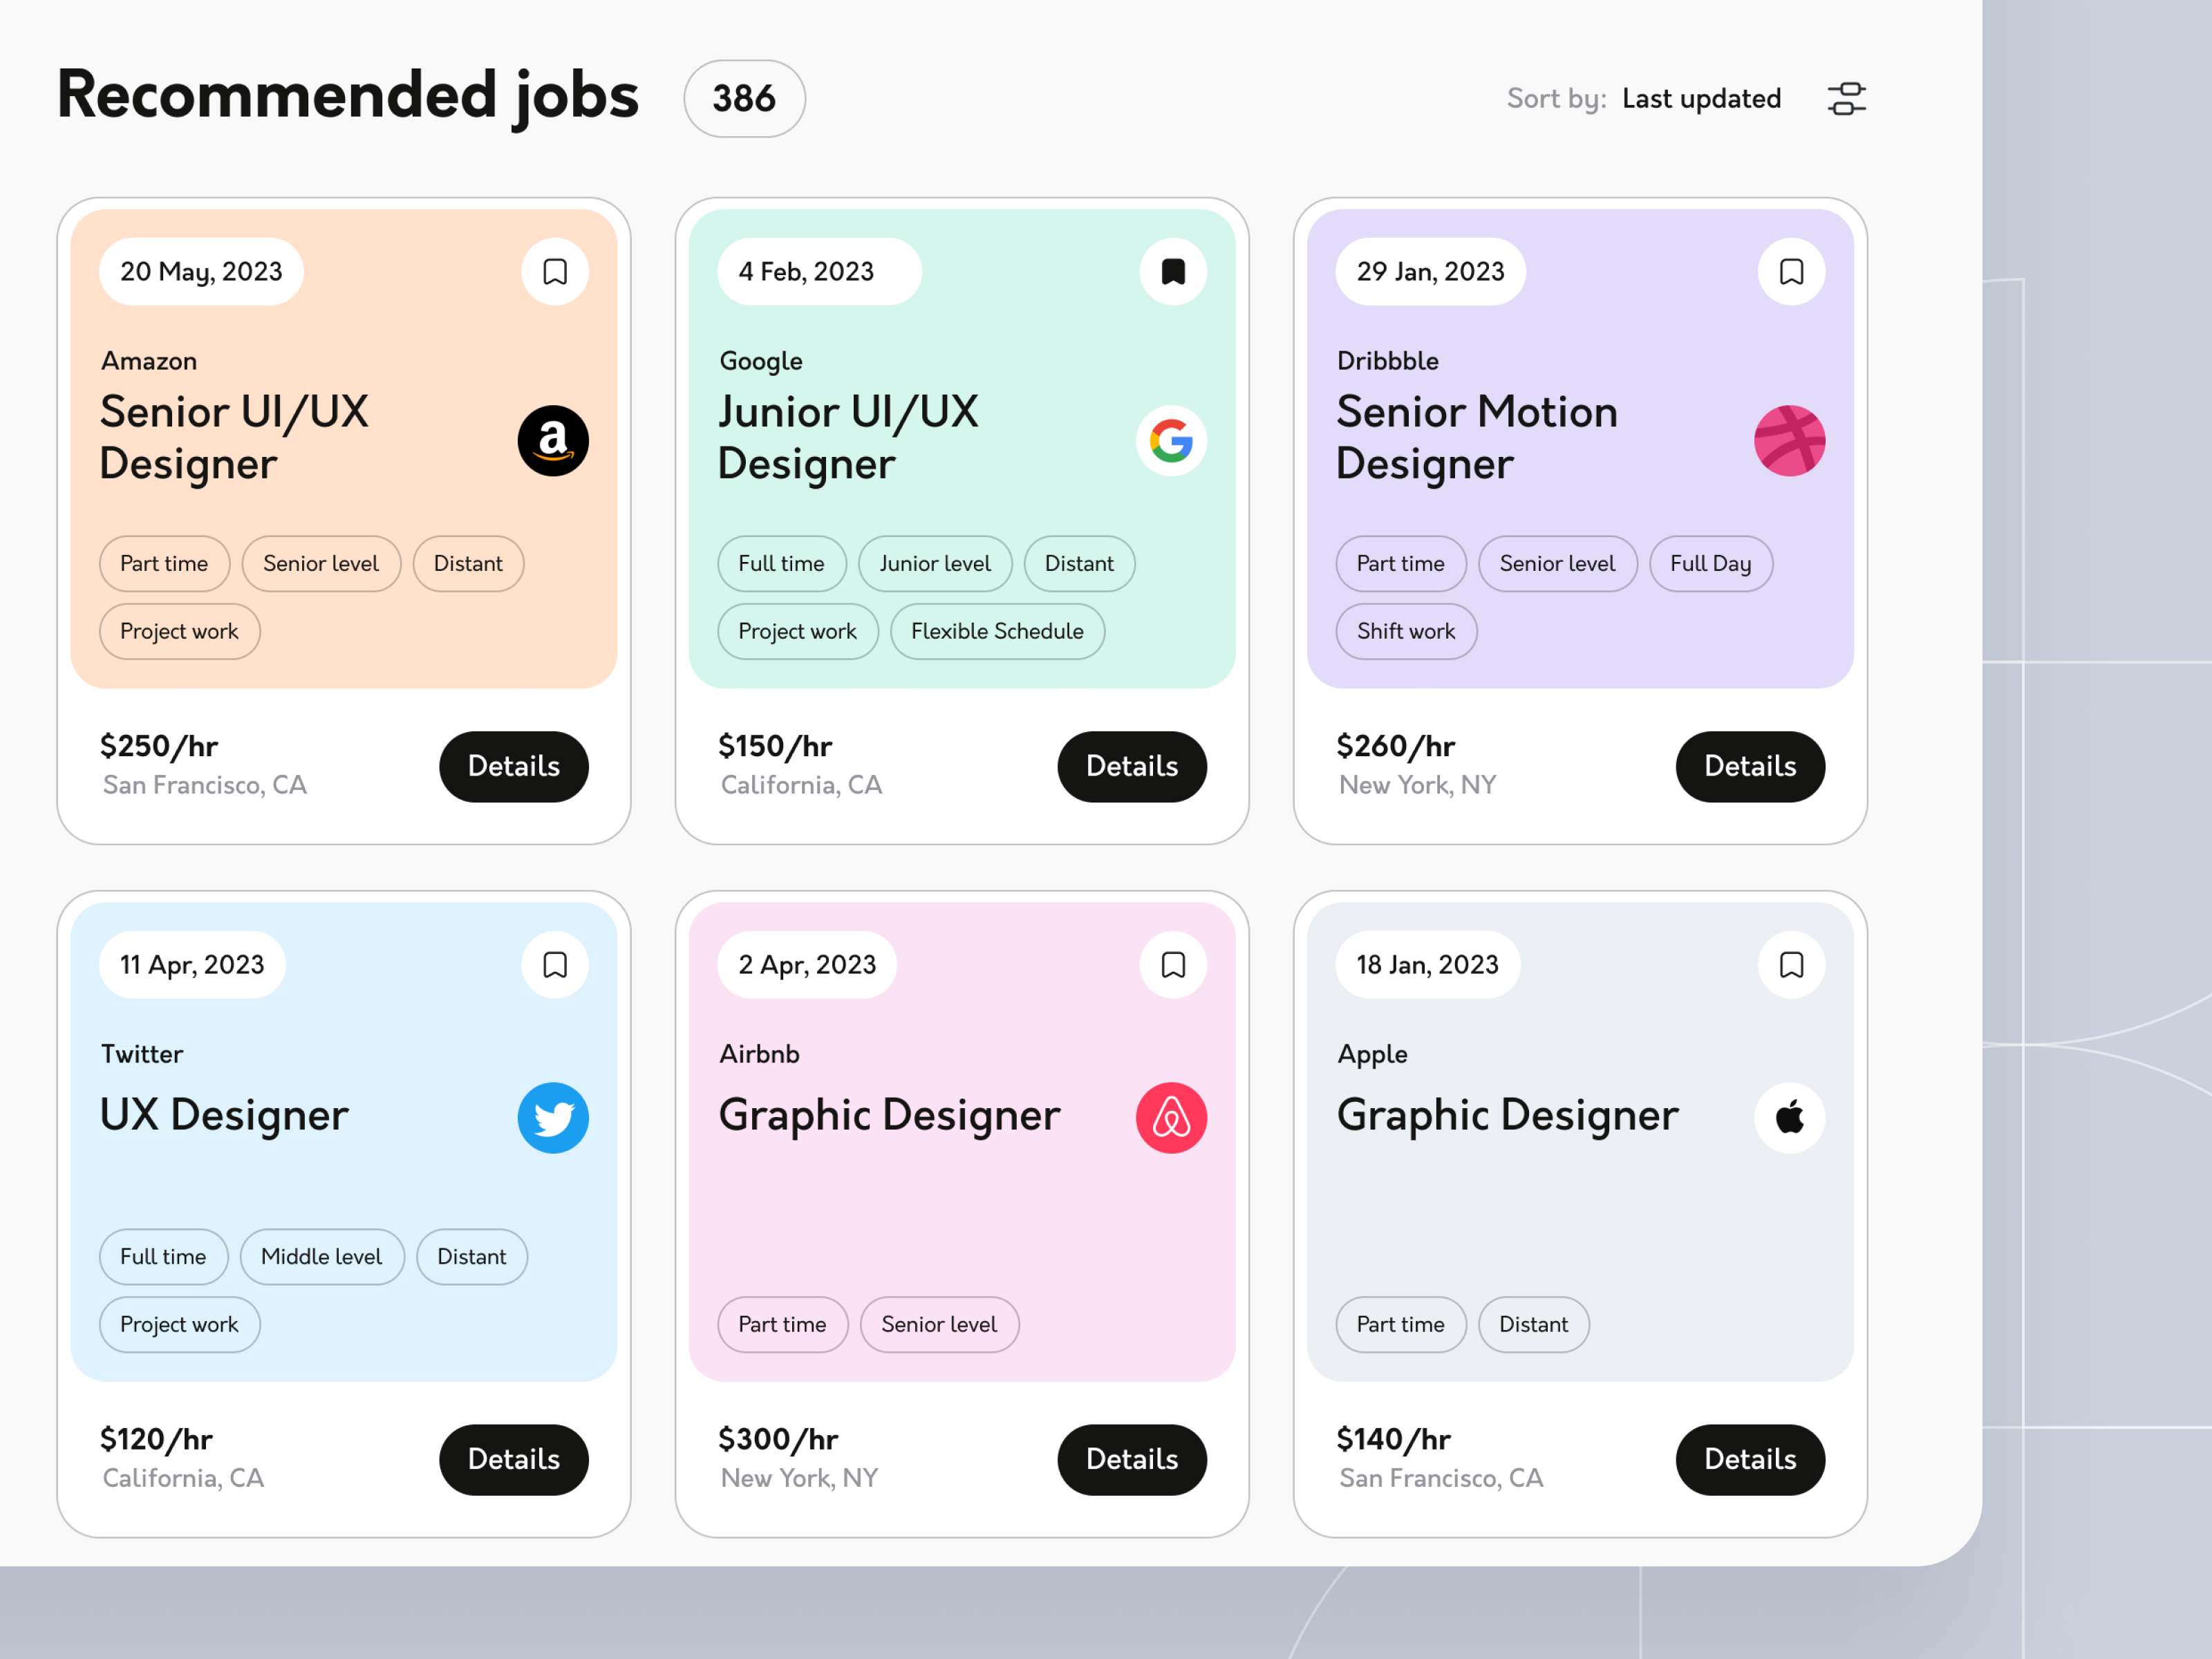Click the Google logo on Junior UI/UX card
Screen dimensions: 2212x1659
click(1171, 441)
